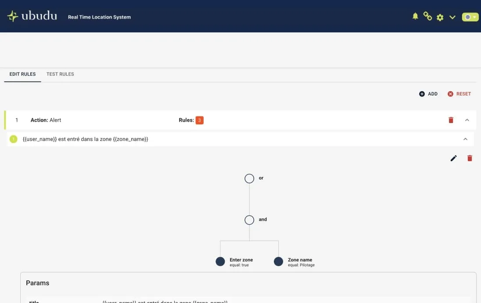Collapse the {{user_name}} est entré rule row
Image resolution: width=481 pixels, height=303 pixels.
(465, 139)
